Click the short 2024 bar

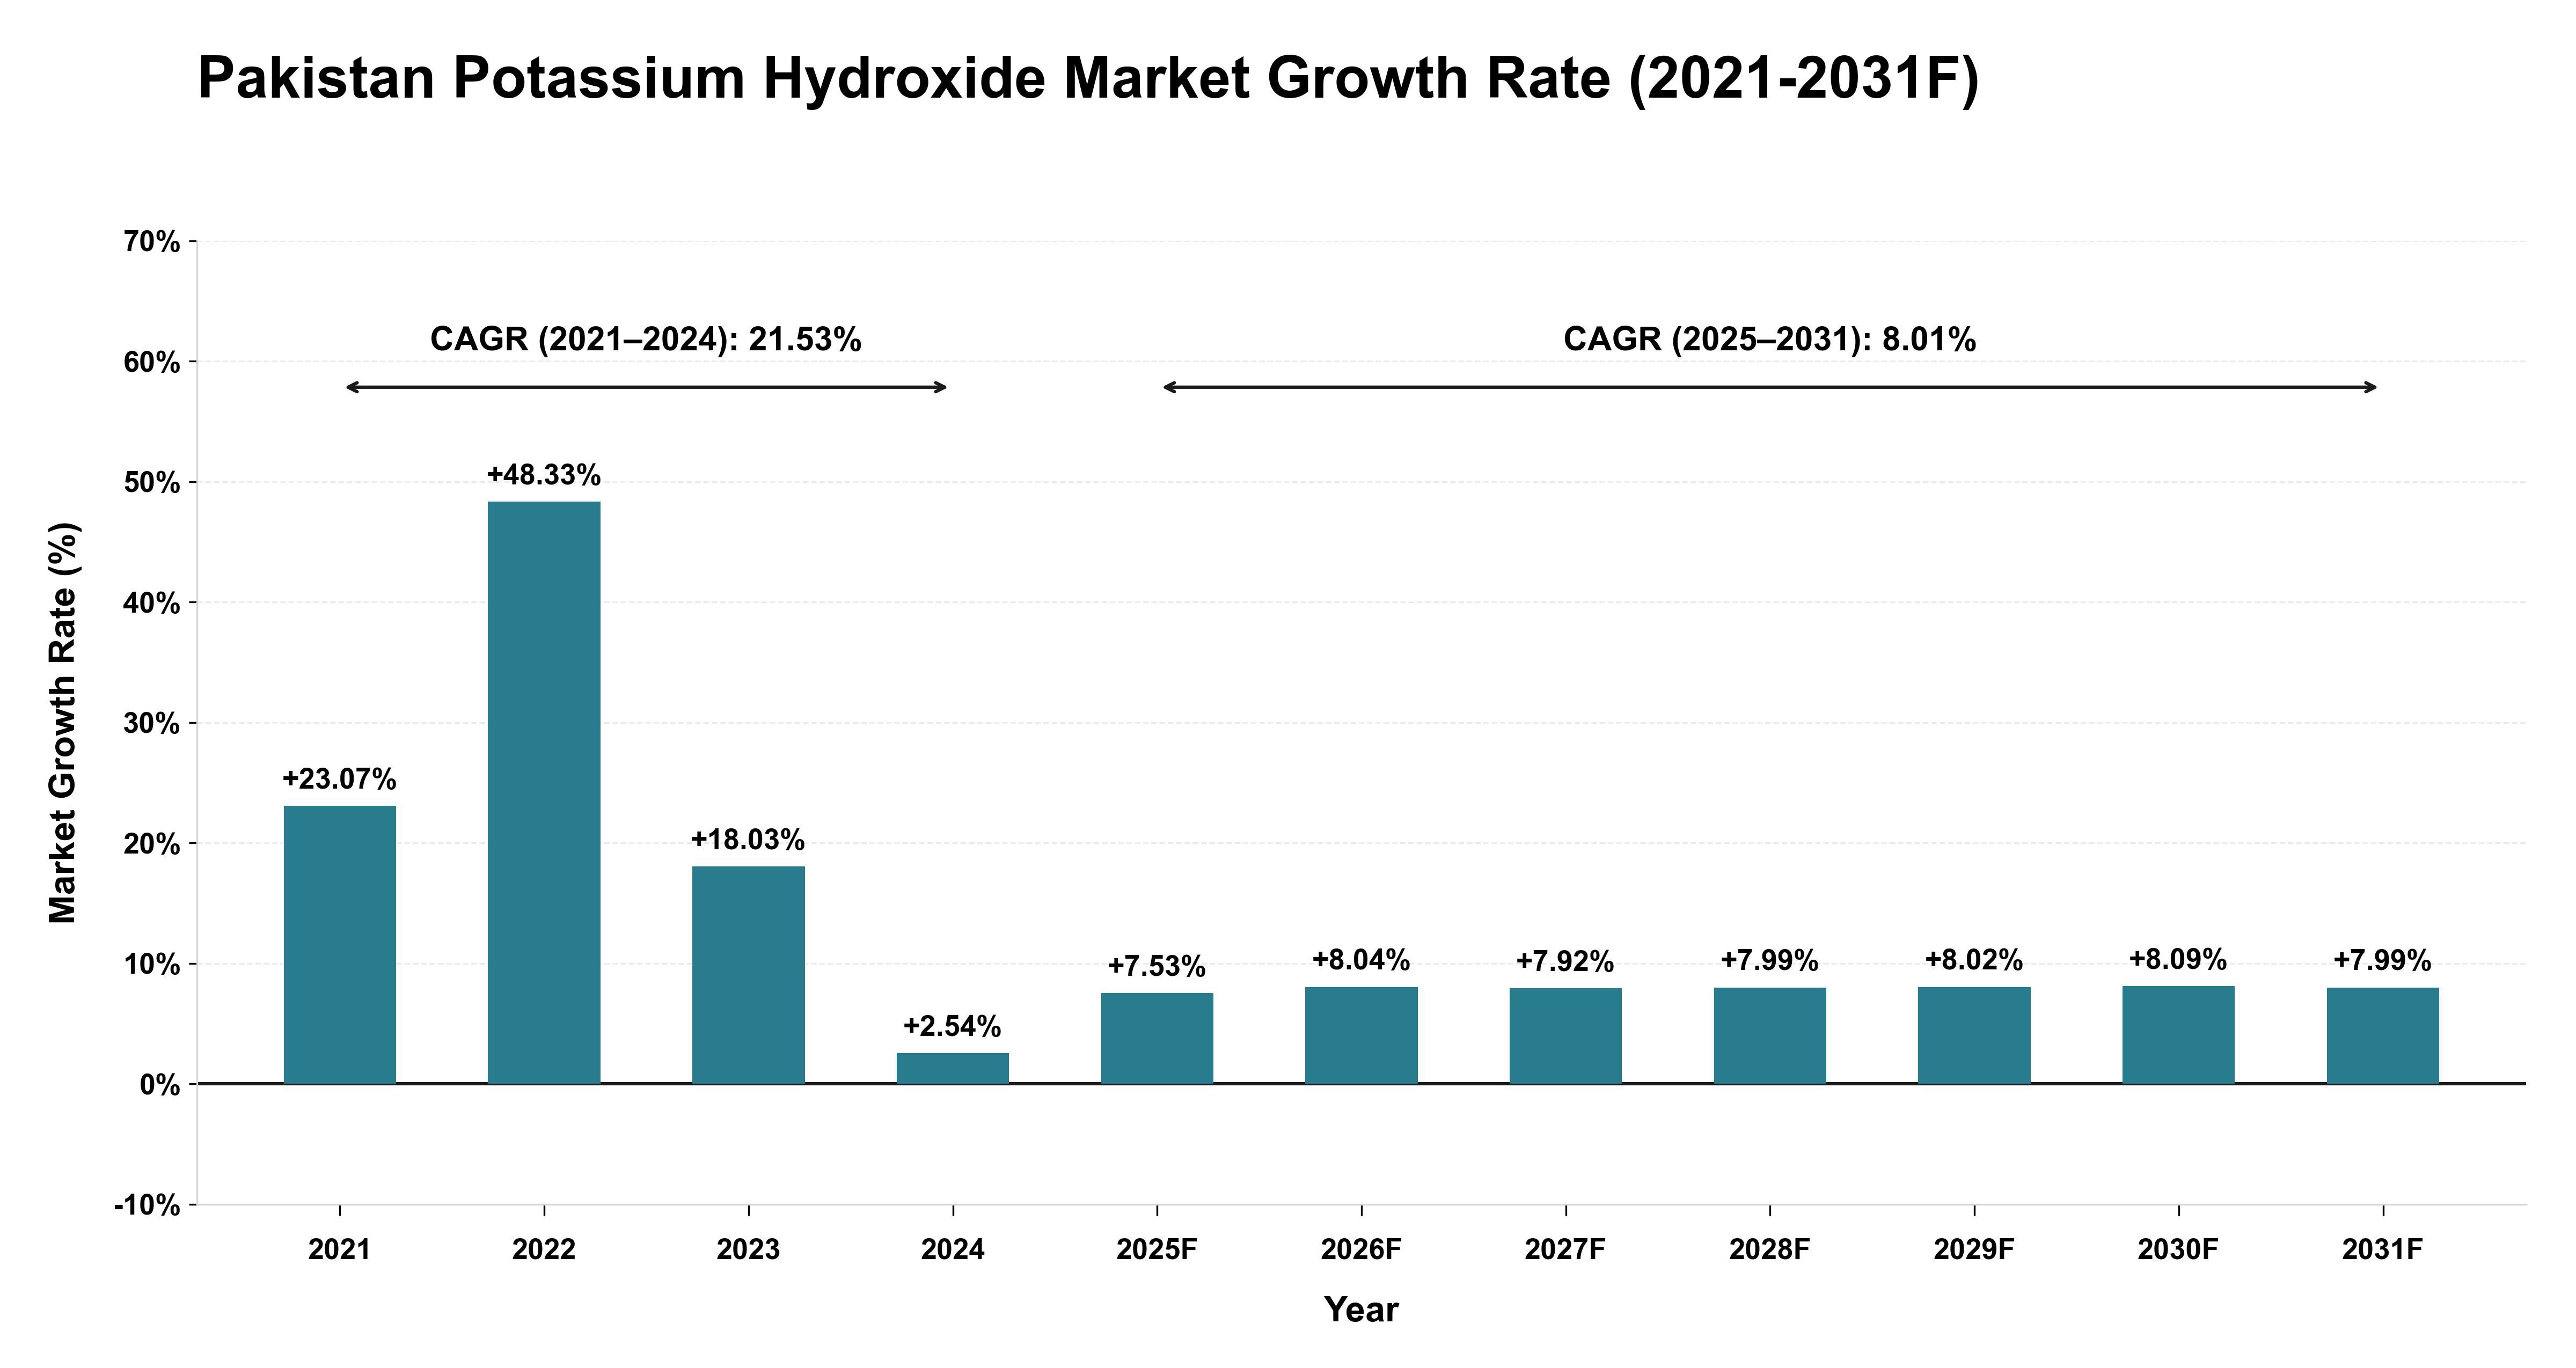coord(953,1067)
